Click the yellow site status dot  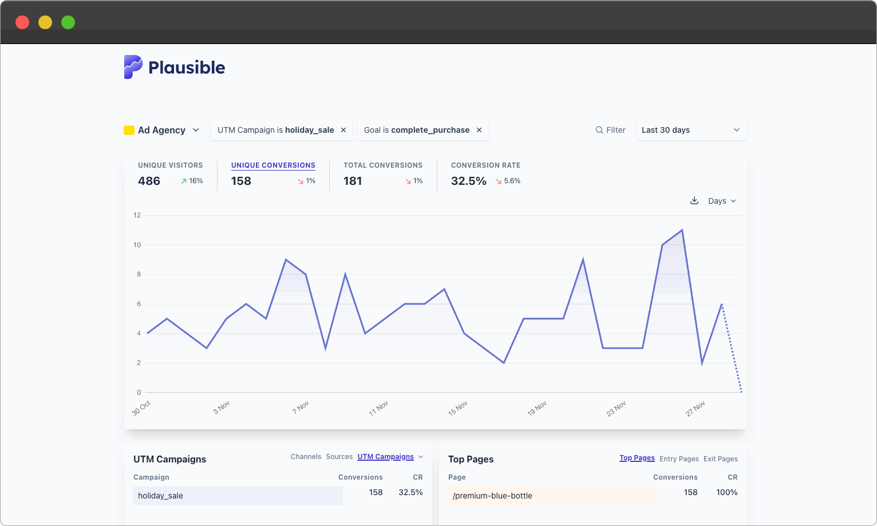129,130
